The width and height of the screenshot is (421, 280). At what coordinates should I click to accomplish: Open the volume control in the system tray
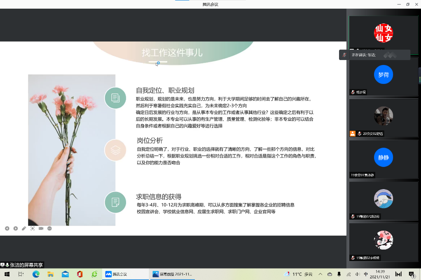(x=357, y=274)
